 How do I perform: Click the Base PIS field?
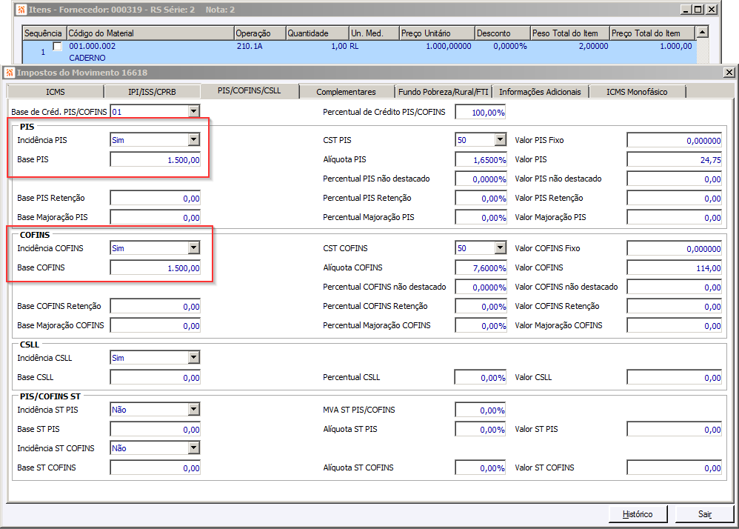point(155,159)
